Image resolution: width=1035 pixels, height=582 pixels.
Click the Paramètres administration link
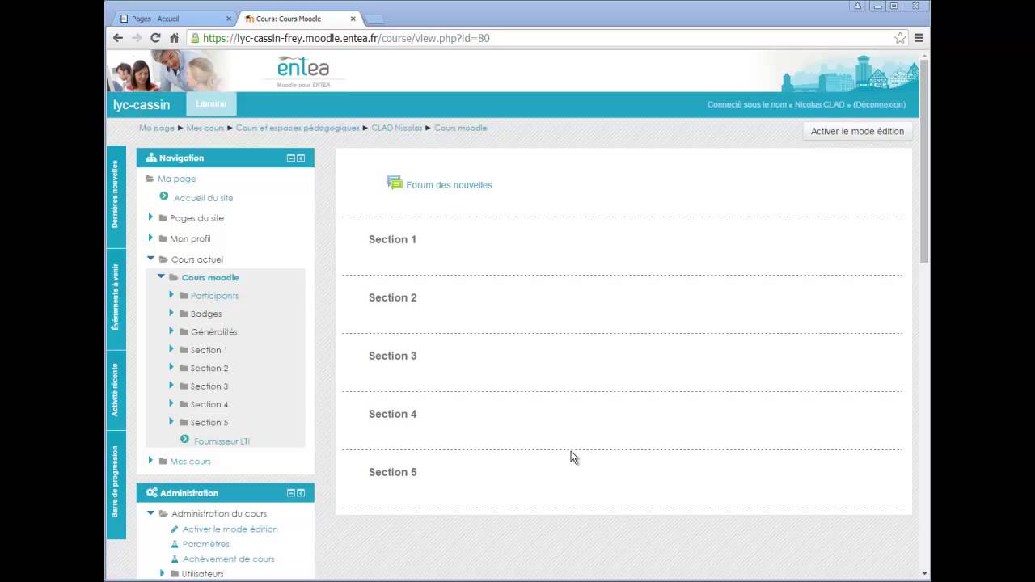(206, 544)
